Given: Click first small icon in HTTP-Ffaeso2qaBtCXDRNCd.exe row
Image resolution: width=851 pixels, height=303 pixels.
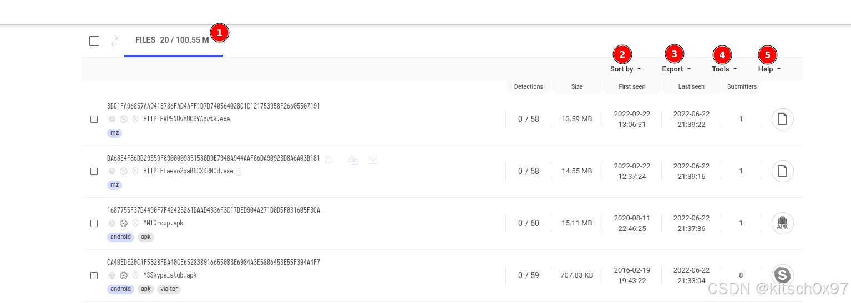Looking at the screenshot, I should (x=112, y=171).
